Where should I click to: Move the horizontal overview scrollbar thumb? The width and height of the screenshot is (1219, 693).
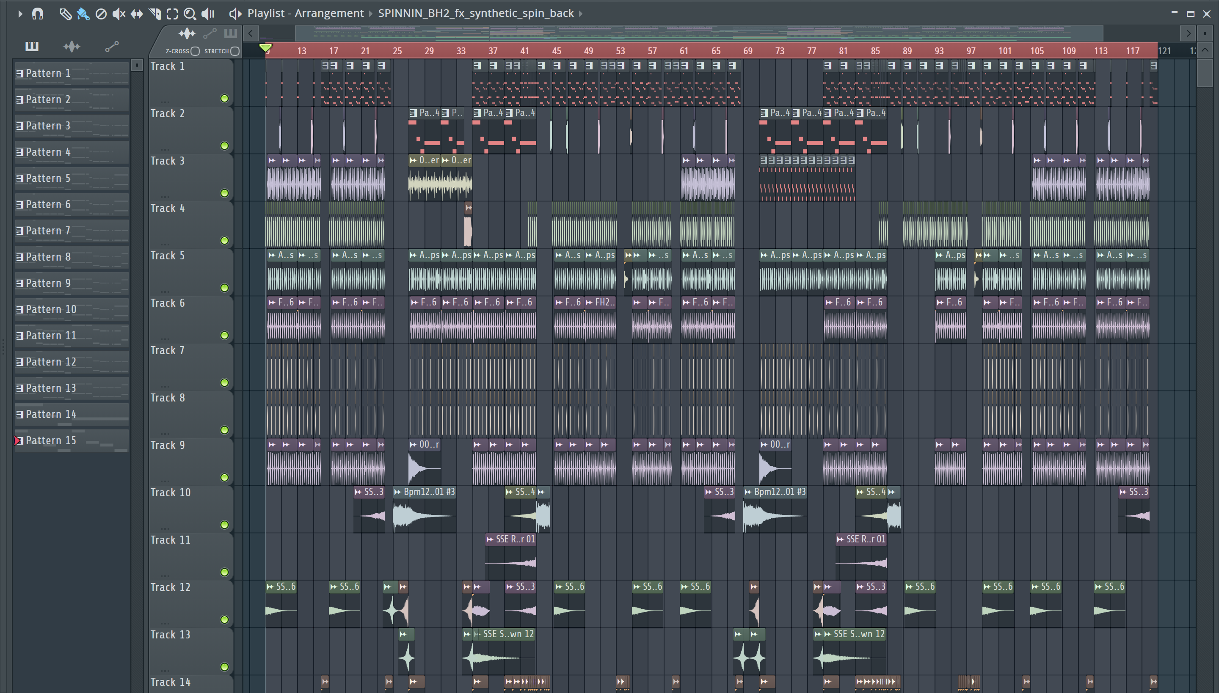(x=698, y=33)
